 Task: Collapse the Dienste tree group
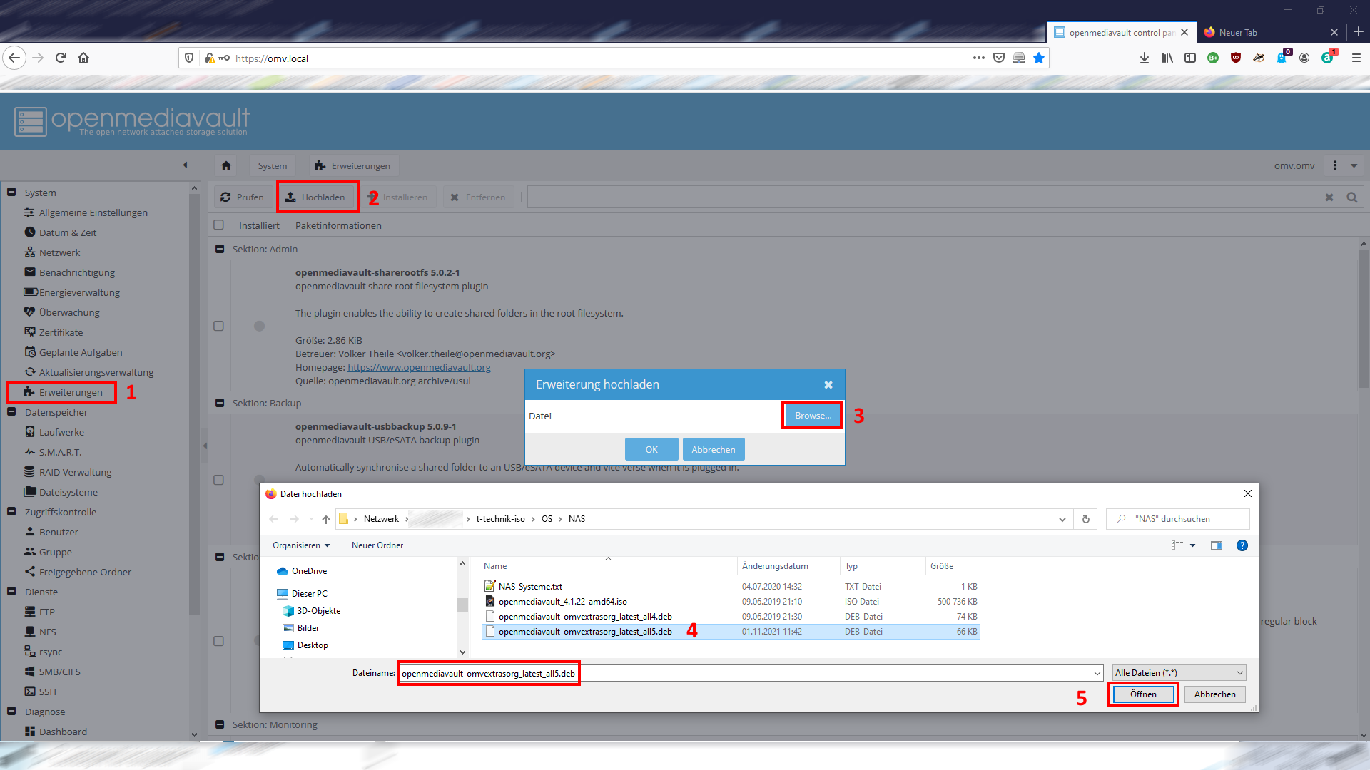click(x=11, y=591)
